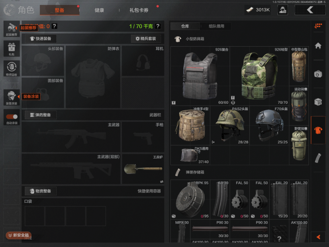Select the 工兵铲 shovel item
This screenshot has height=247, width=329.
coord(143,169)
